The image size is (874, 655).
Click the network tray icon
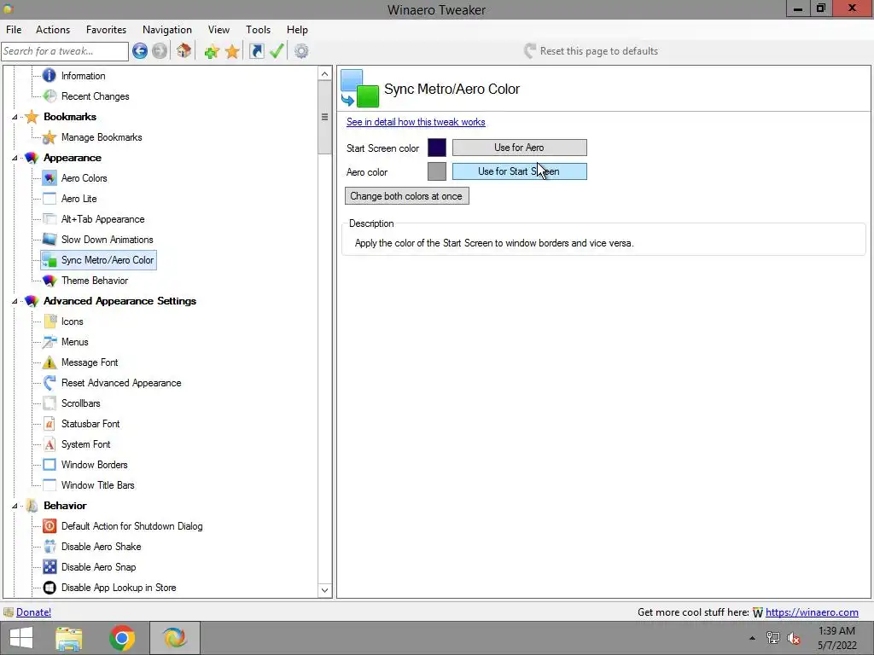[x=772, y=638]
